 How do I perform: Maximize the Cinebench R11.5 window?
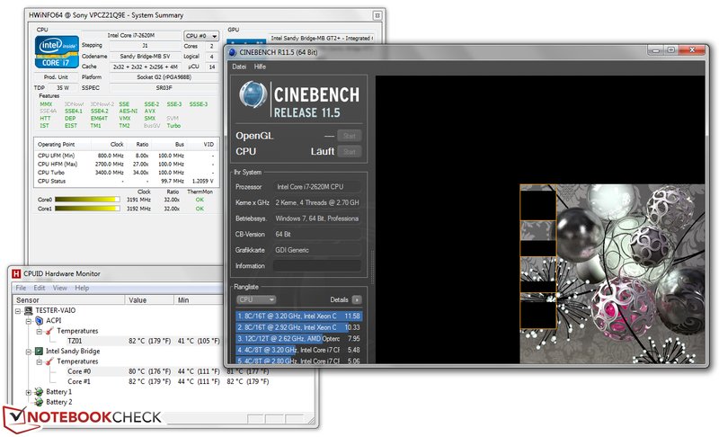pyautogui.click(x=670, y=50)
